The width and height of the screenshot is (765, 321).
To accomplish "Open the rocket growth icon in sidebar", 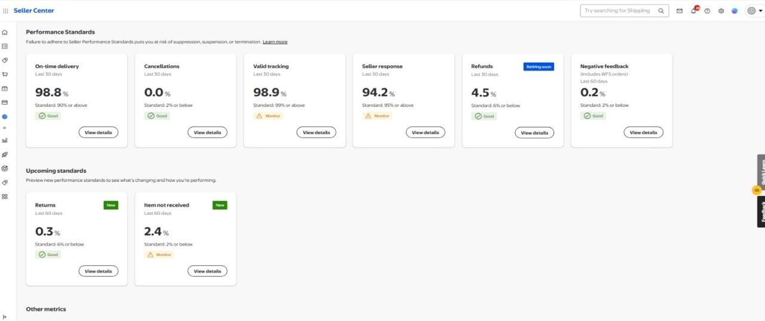I will coord(5,154).
